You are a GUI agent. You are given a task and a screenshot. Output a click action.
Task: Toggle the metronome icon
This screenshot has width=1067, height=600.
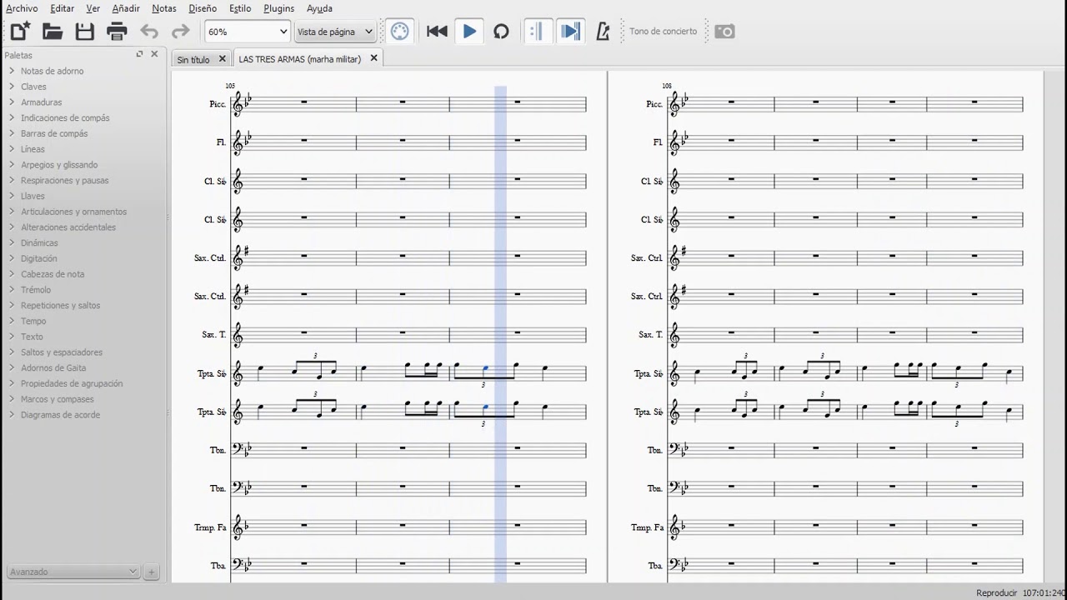[x=604, y=32]
